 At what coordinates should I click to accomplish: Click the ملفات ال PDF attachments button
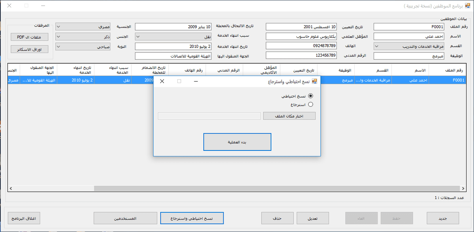tap(29, 37)
